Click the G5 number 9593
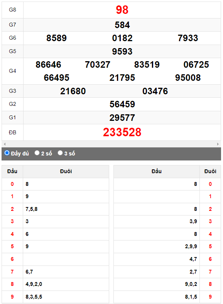The height and width of the screenshot is (304, 223). coord(122,52)
